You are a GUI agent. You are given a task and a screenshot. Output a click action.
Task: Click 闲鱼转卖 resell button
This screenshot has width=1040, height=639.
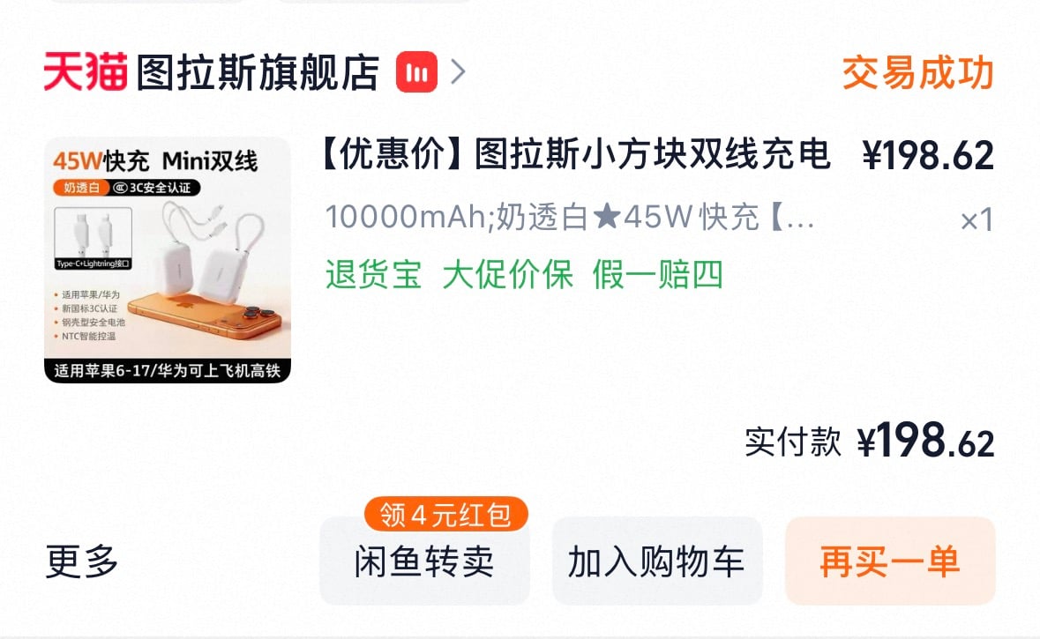[x=424, y=561]
